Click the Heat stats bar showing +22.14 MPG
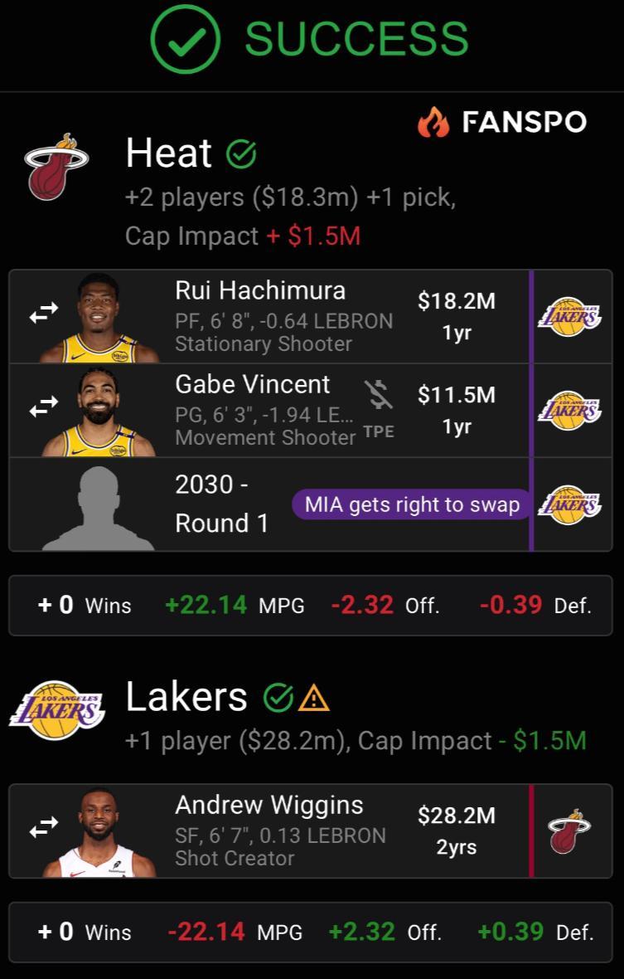This screenshot has height=979, width=624. (x=311, y=605)
